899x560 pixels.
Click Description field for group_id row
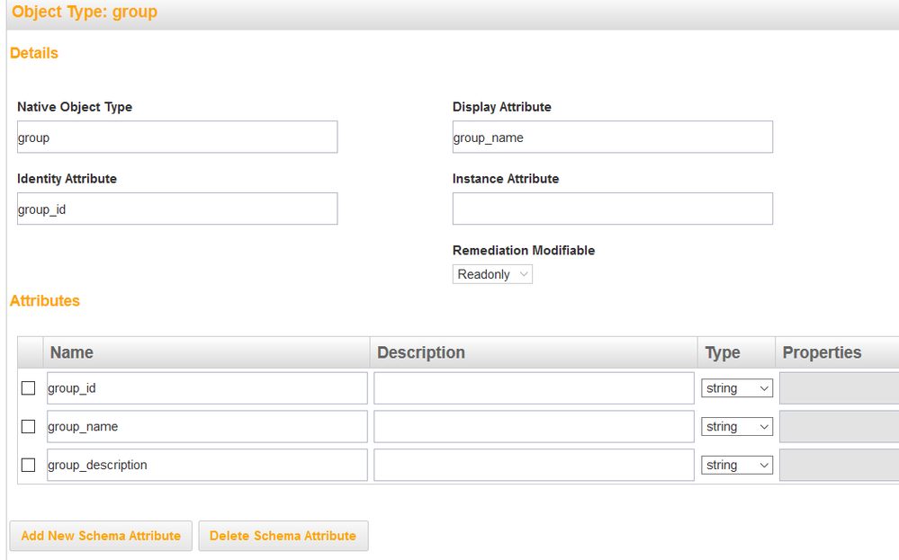point(534,388)
